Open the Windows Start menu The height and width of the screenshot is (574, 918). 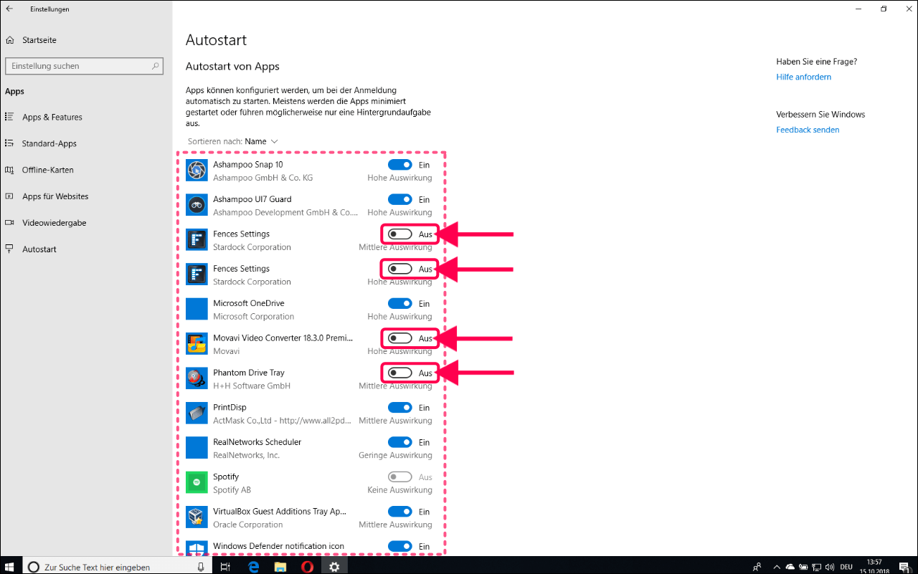10,566
